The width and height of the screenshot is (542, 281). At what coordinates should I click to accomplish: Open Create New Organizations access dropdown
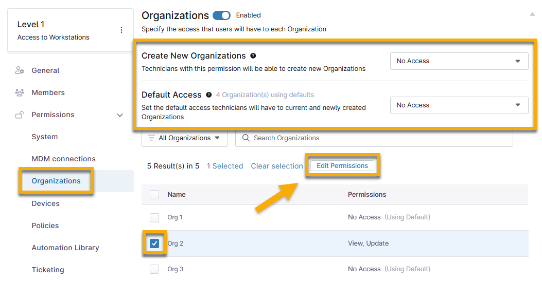(459, 61)
